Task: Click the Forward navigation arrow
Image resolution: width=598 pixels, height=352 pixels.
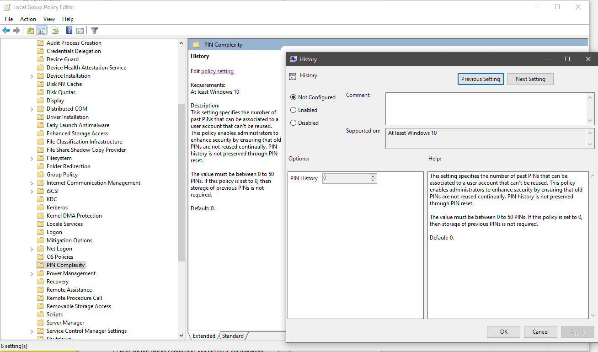Action: tap(16, 30)
